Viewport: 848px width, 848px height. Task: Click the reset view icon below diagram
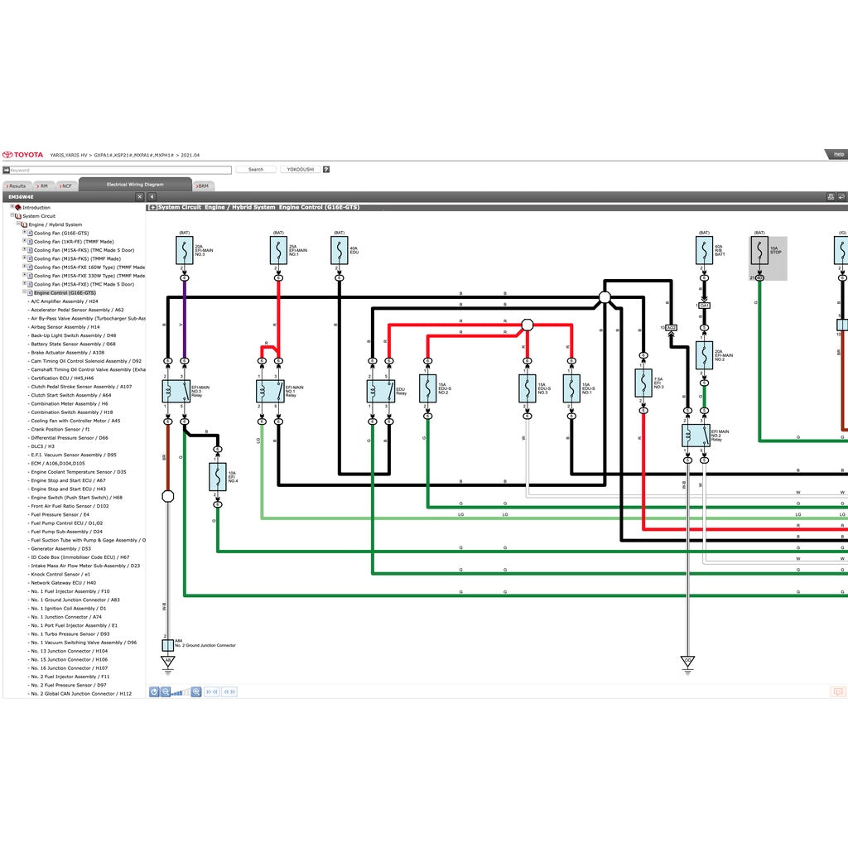click(154, 691)
